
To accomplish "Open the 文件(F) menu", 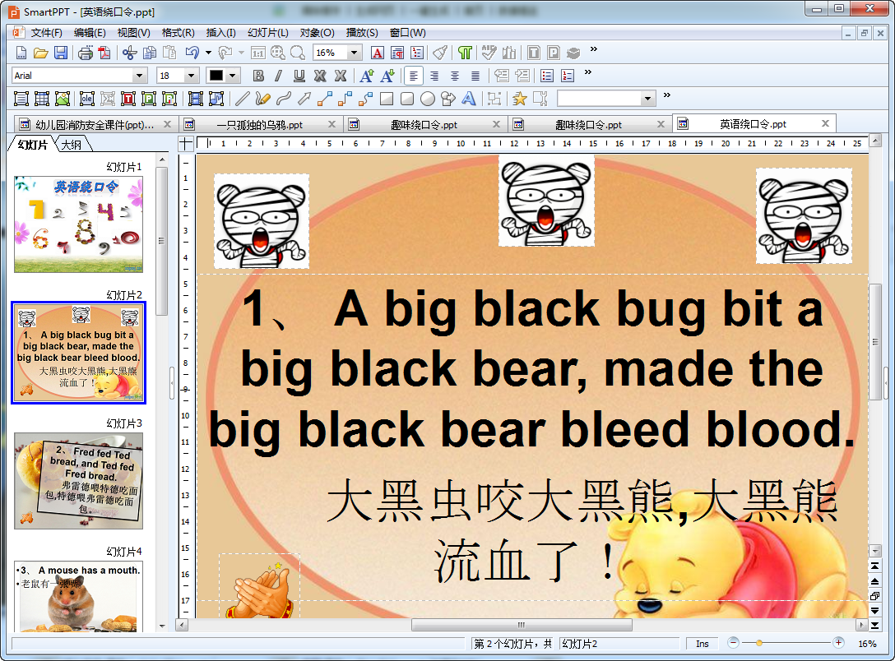I will (46, 33).
